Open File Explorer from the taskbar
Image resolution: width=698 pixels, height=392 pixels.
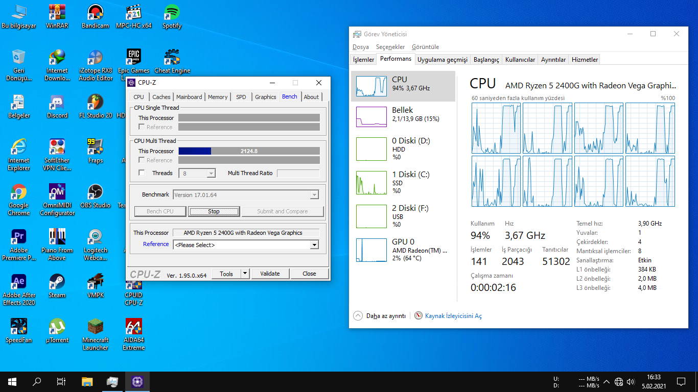point(87,381)
